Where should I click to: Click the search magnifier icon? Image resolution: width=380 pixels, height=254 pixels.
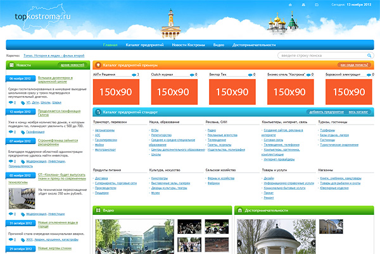coord(367,56)
